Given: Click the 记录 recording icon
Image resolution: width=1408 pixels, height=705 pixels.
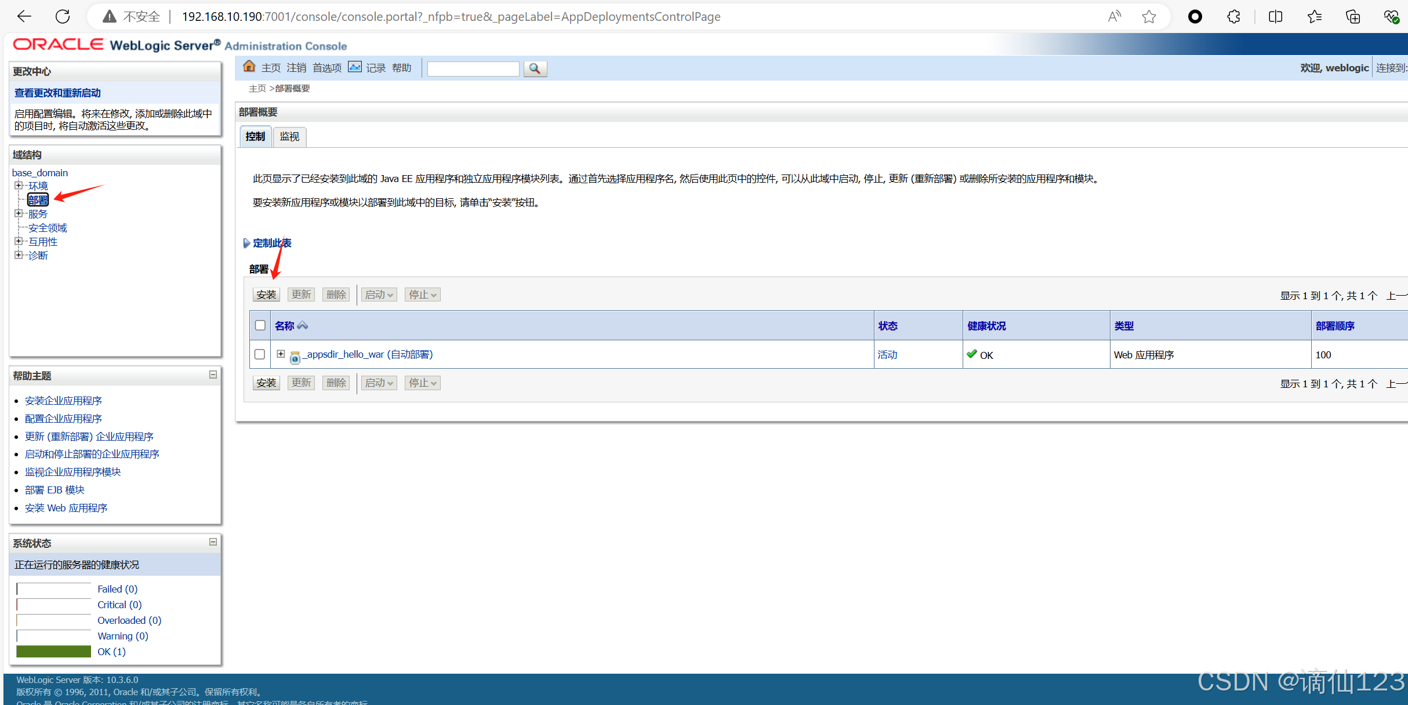Looking at the screenshot, I should coord(355,67).
